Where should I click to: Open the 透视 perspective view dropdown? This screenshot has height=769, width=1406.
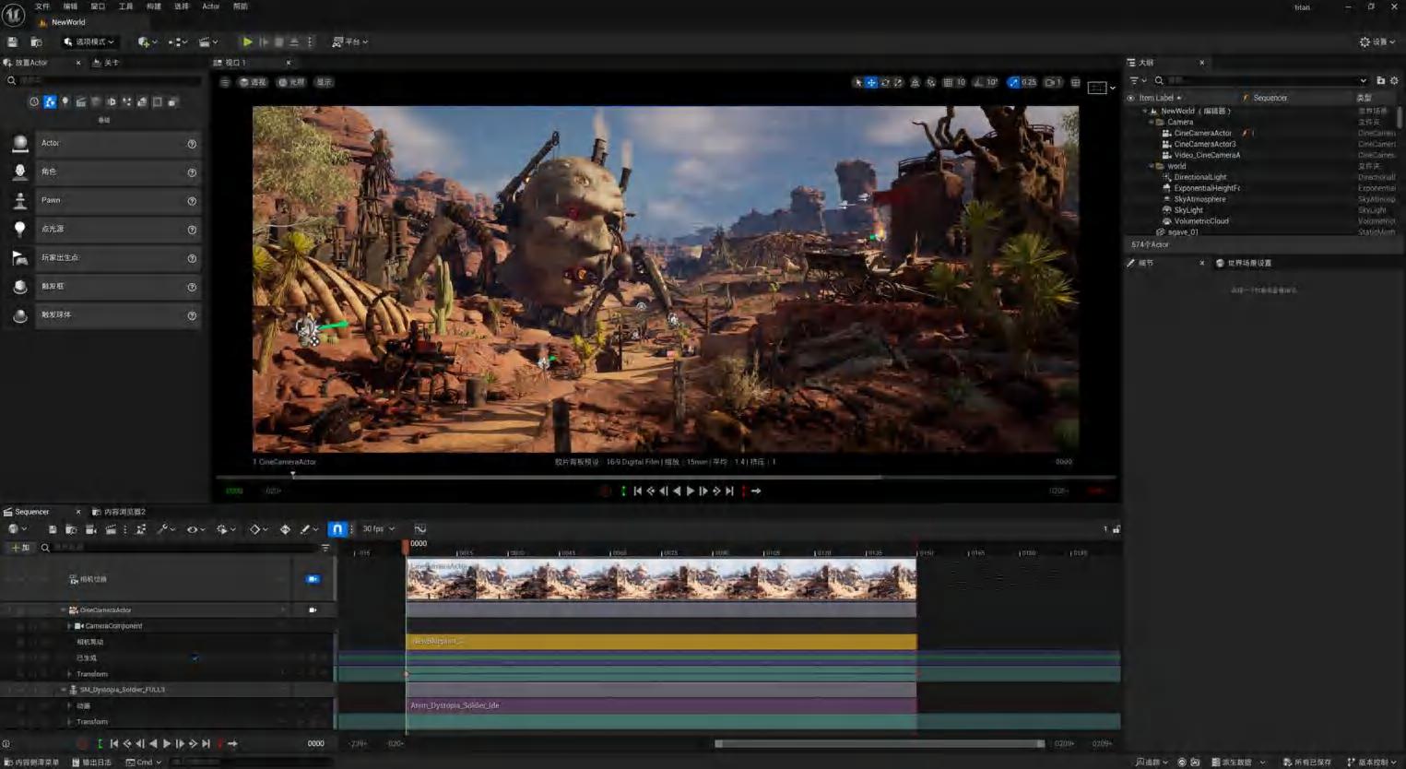(x=253, y=82)
